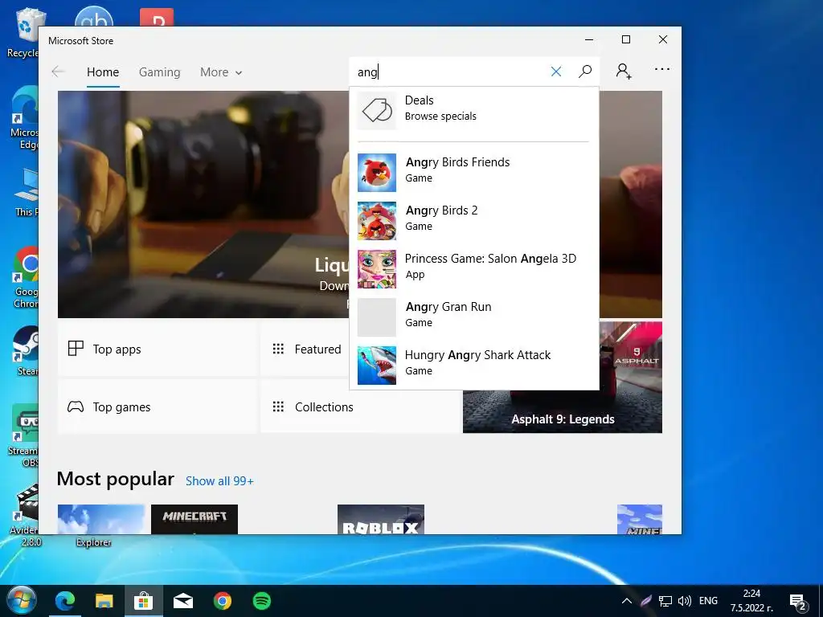Select the Angry Birds Friends game icon
This screenshot has height=617, width=823.
(377, 173)
